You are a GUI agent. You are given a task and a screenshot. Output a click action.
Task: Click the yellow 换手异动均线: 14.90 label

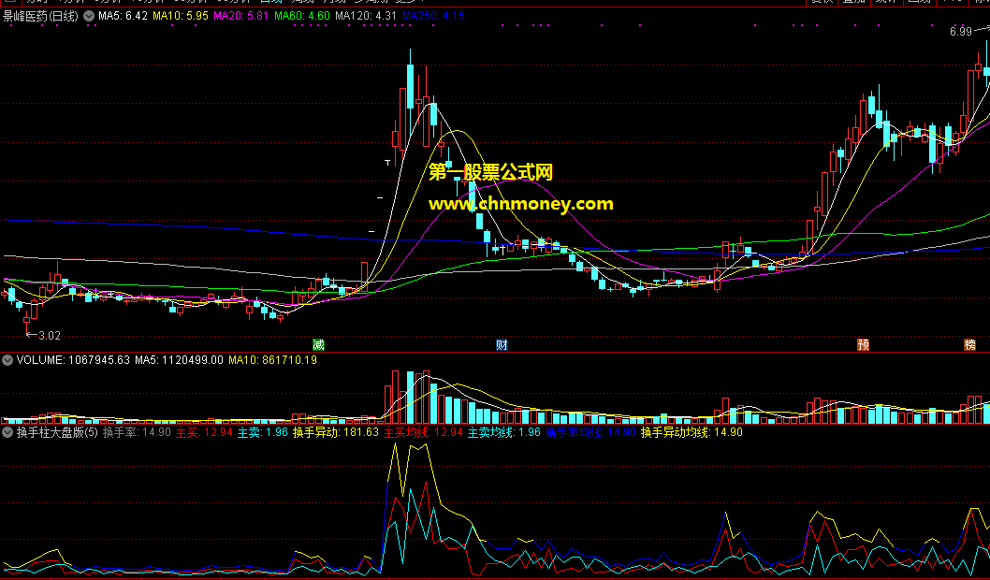tap(692, 432)
